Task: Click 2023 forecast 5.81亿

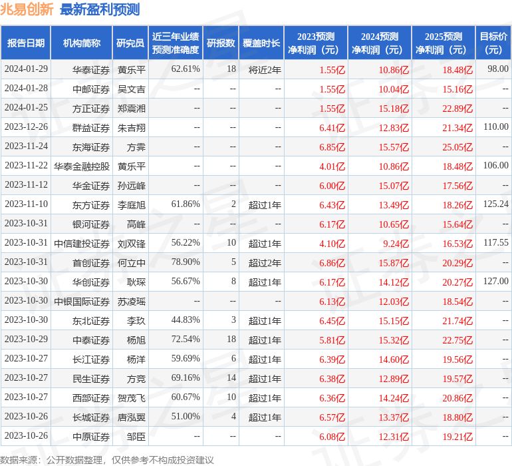Action: pos(332,340)
